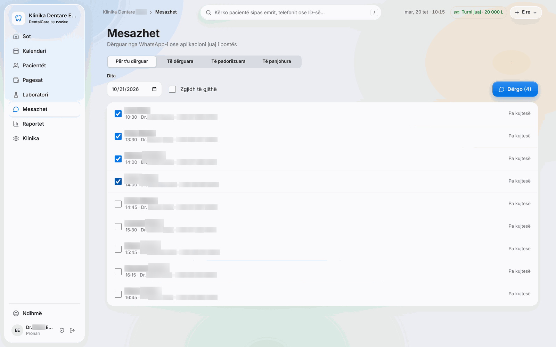
Task: Uncheck the 10:30 appointment checkbox
Action: coord(118,114)
